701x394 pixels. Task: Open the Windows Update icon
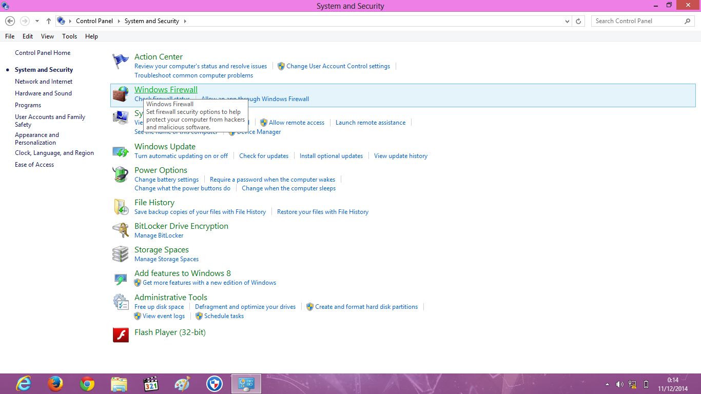(121, 151)
